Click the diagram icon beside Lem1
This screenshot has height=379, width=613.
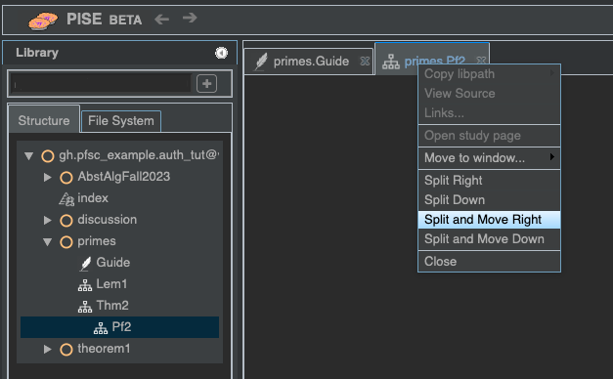pos(85,285)
